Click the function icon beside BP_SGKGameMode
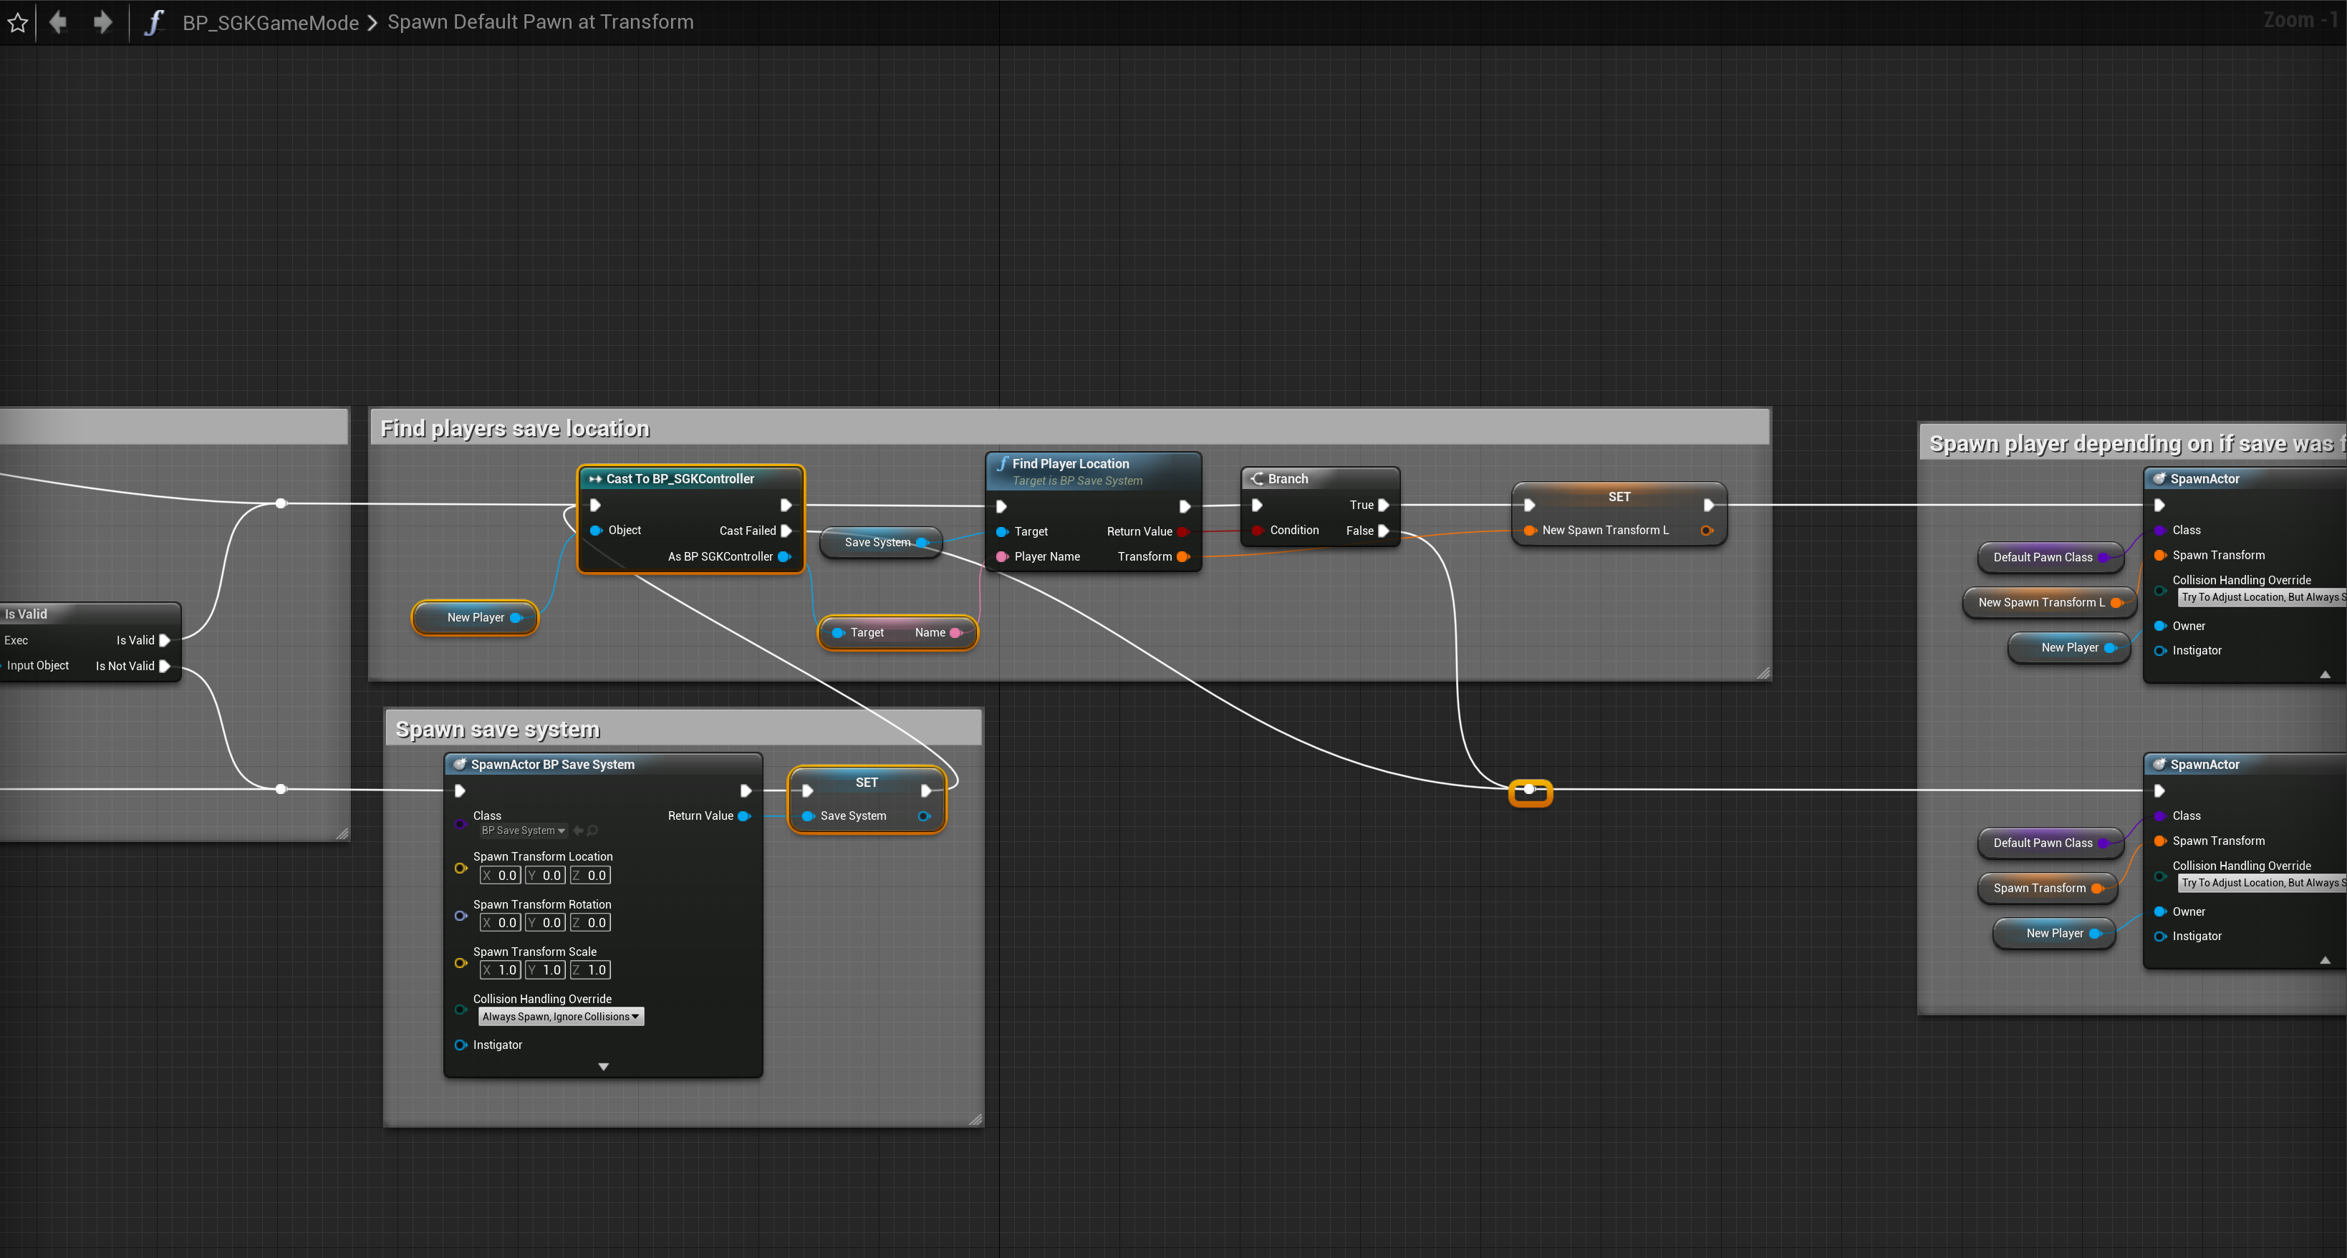The image size is (2347, 1258). (x=155, y=22)
